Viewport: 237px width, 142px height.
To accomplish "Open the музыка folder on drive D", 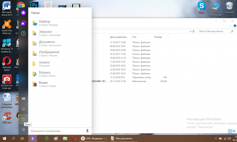I will [x=60, y=64].
